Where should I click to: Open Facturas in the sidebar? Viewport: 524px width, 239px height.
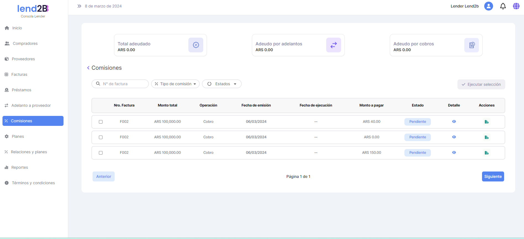pyautogui.click(x=19, y=74)
